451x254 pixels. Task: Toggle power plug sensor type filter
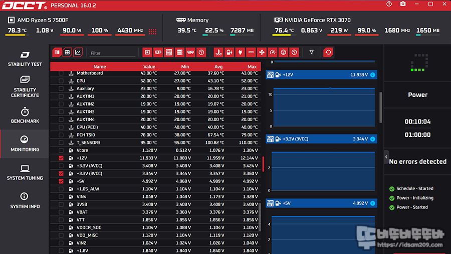pyautogui.click(x=240, y=52)
